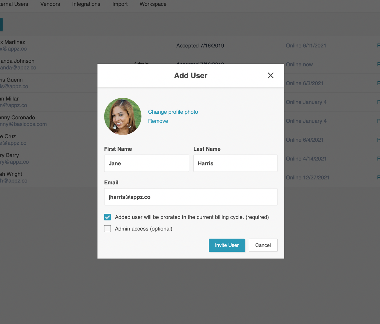Uncheck the prorated billing cycle checkbox
Viewport: 380px width, 324px height.
click(x=107, y=217)
